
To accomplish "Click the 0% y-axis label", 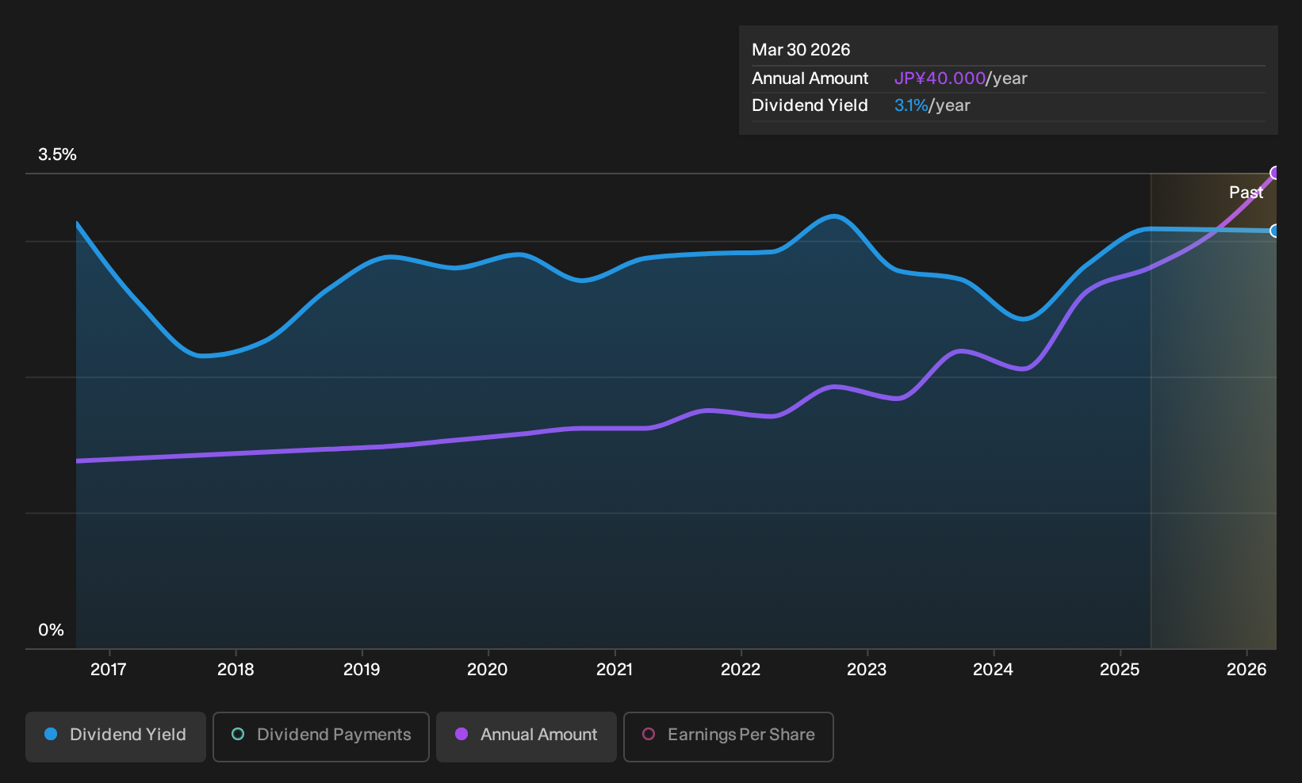I will 52,630.
